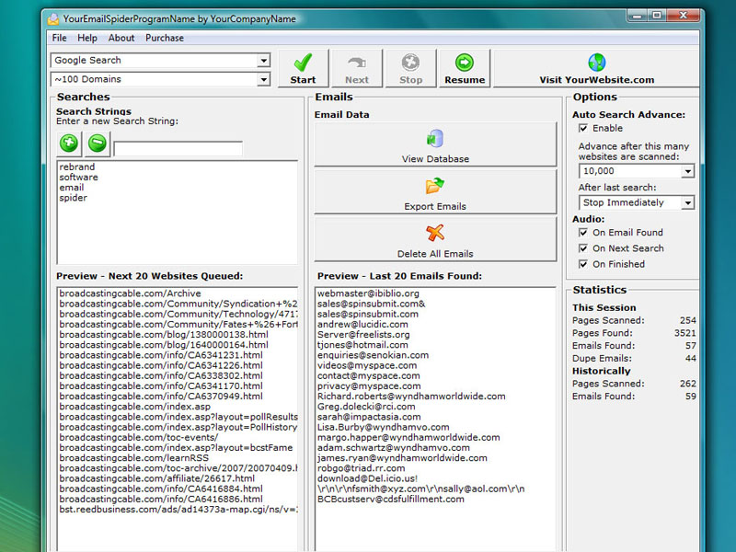Select queued site broadcastingcable.com/blog/1380000138.html
The width and height of the screenshot is (736, 552).
tap(164, 335)
